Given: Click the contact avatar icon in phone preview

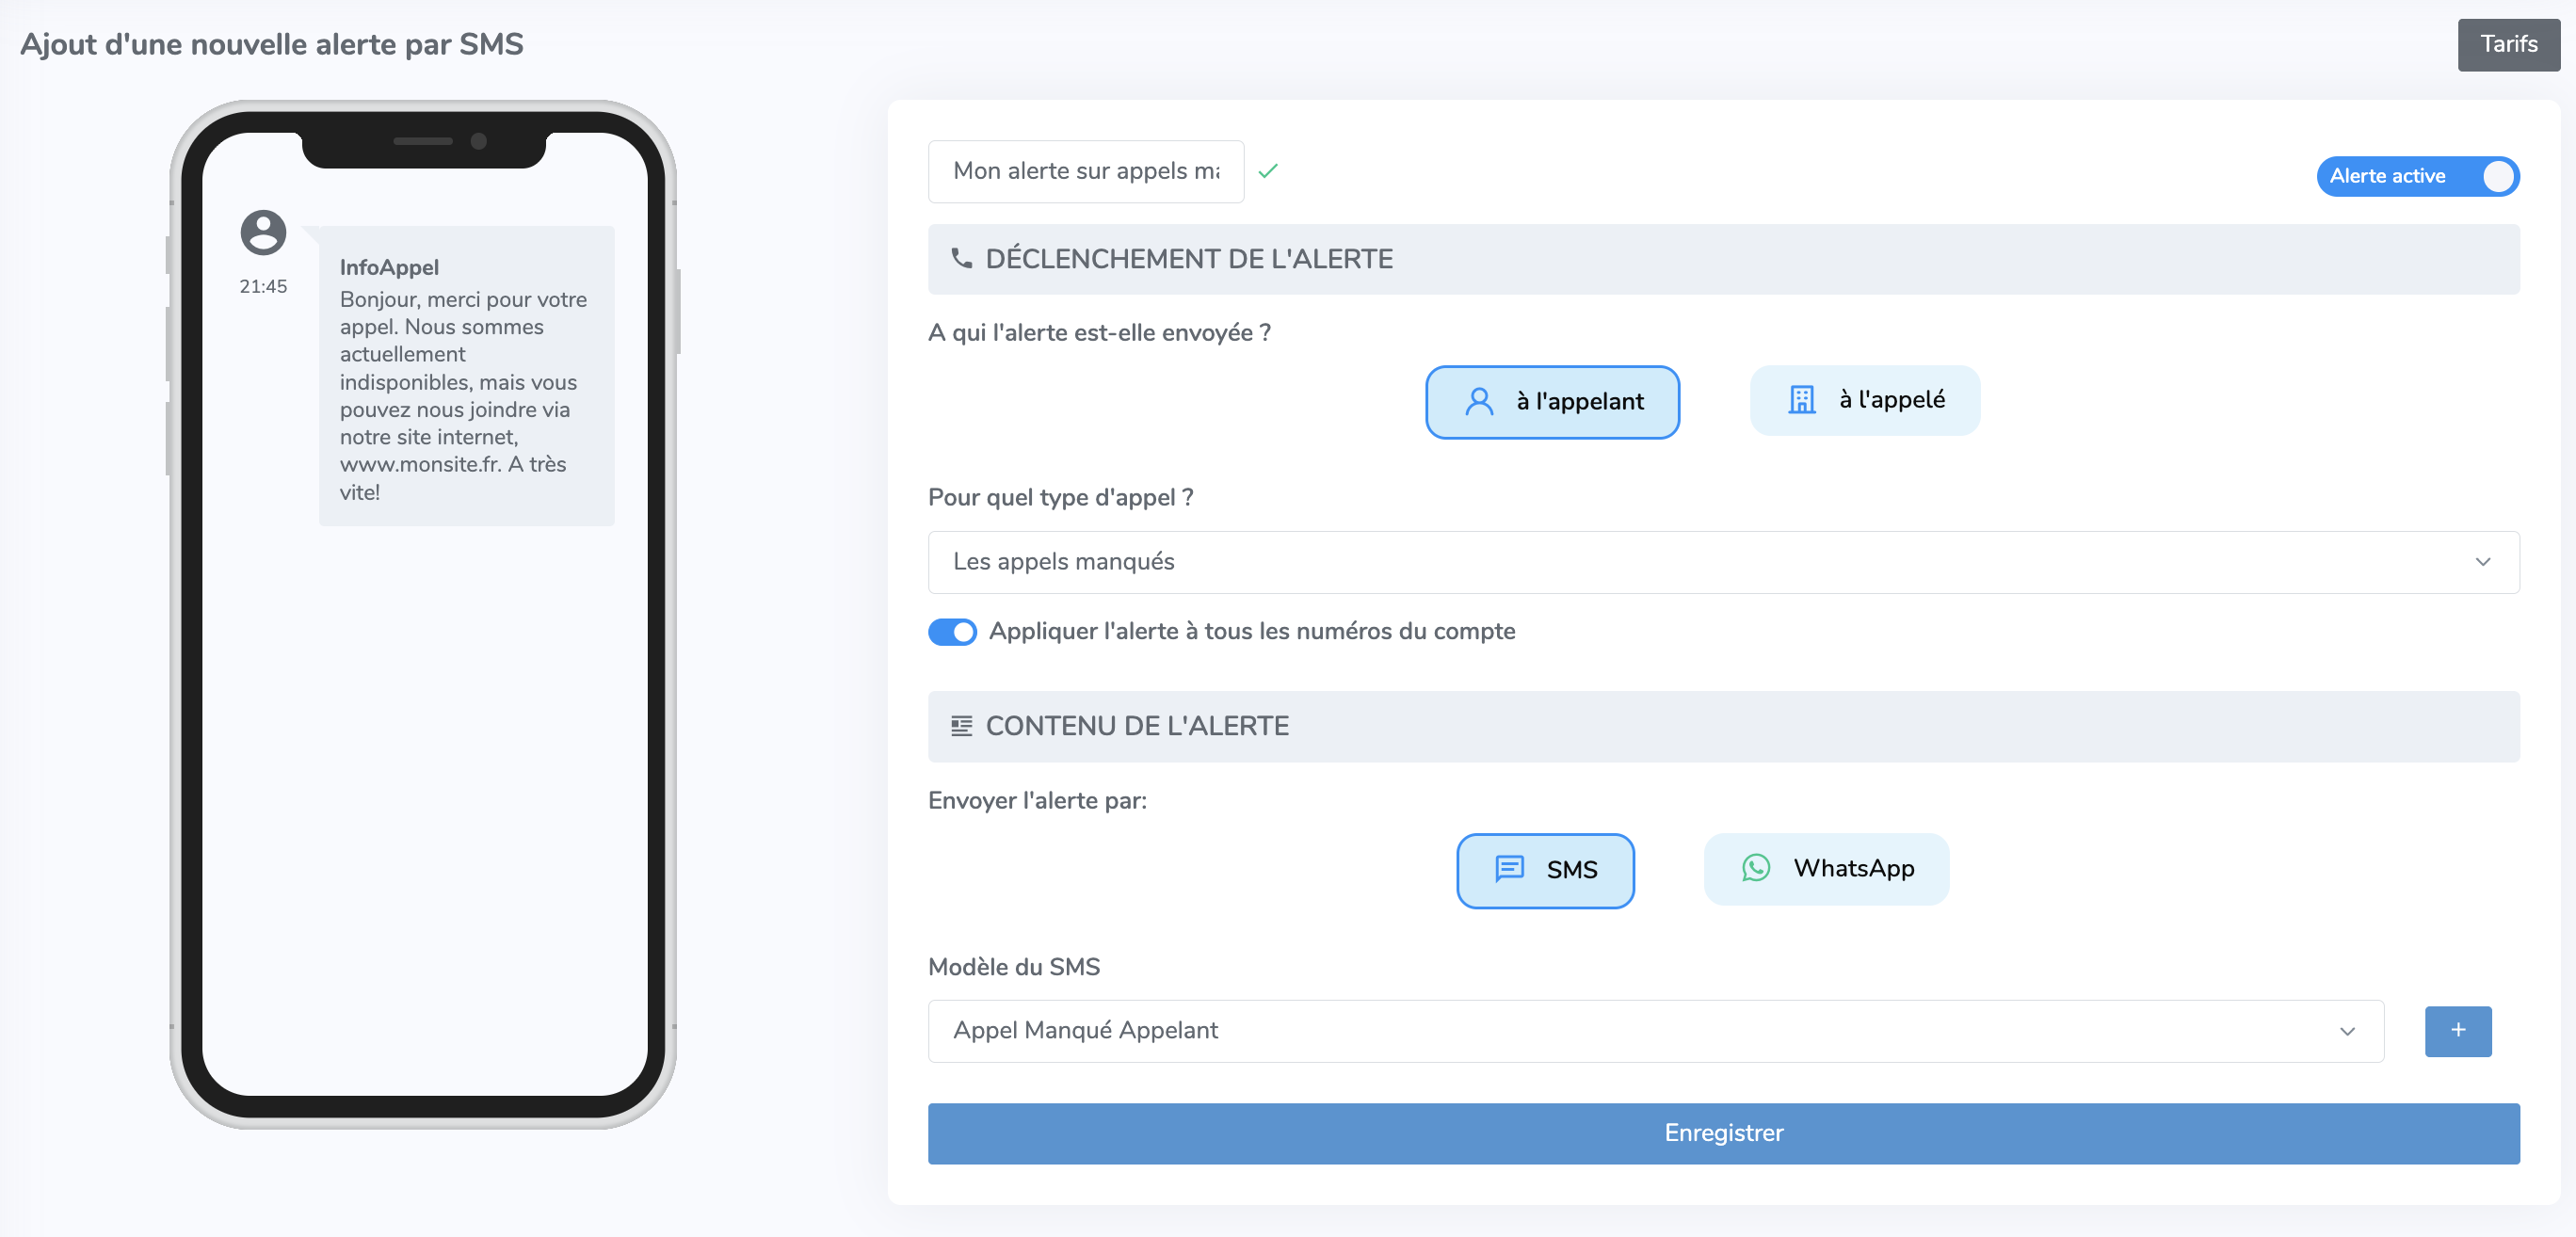Looking at the screenshot, I should coord(263,232).
